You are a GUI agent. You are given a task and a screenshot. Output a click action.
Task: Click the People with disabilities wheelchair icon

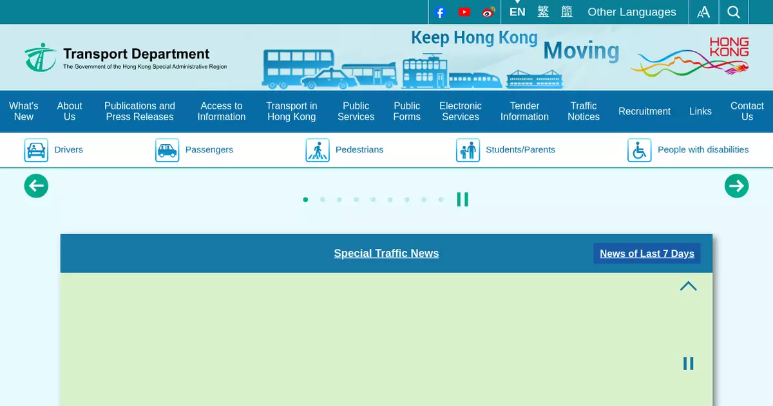639,150
